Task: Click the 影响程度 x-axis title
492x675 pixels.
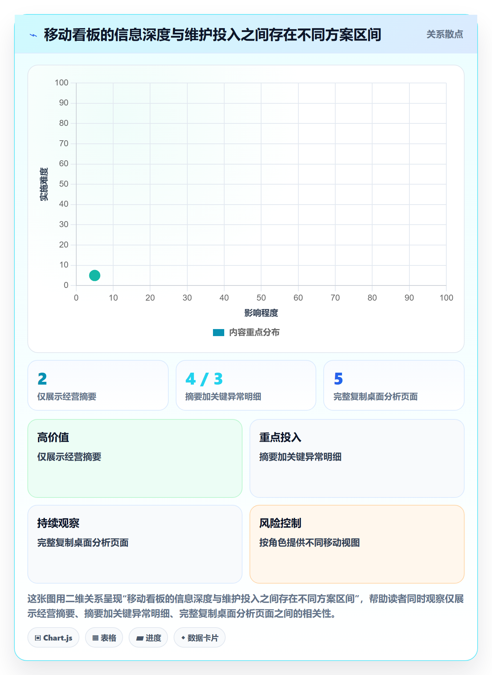Action: pyautogui.click(x=261, y=313)
